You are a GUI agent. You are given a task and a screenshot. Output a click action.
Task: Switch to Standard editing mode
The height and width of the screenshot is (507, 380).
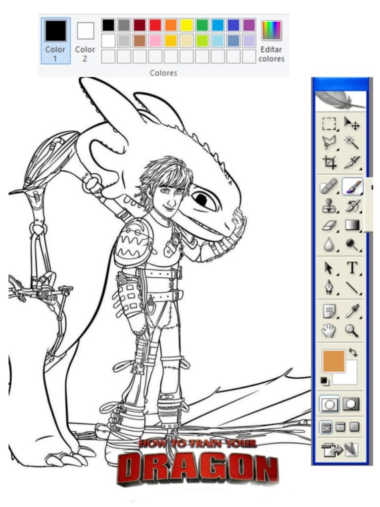329,404
